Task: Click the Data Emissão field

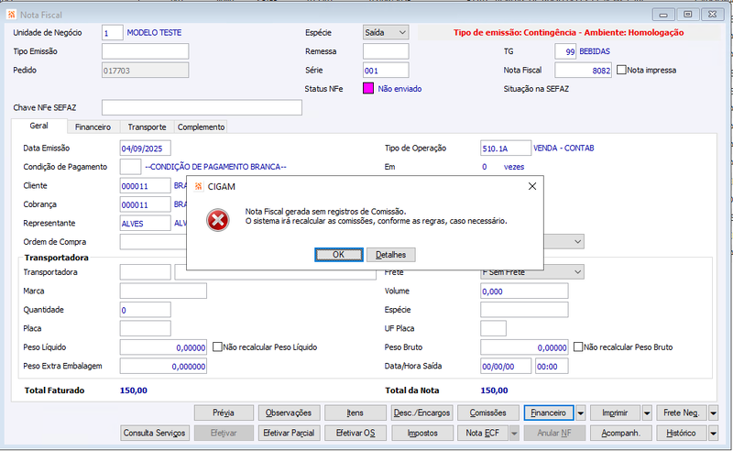Action: tap(146, 148)
